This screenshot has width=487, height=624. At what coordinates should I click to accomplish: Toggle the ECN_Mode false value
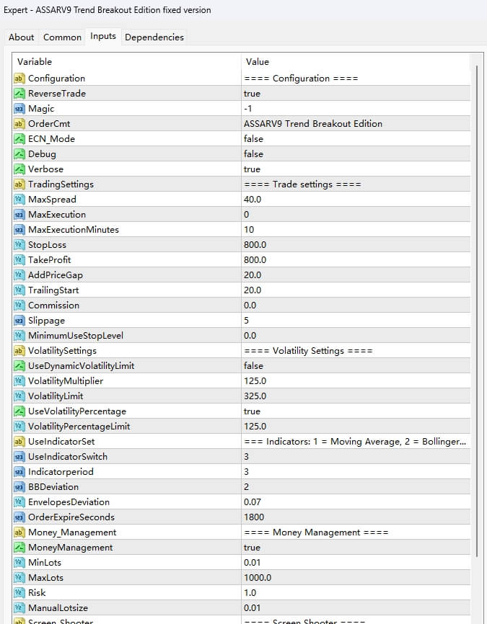click(355, 139)
